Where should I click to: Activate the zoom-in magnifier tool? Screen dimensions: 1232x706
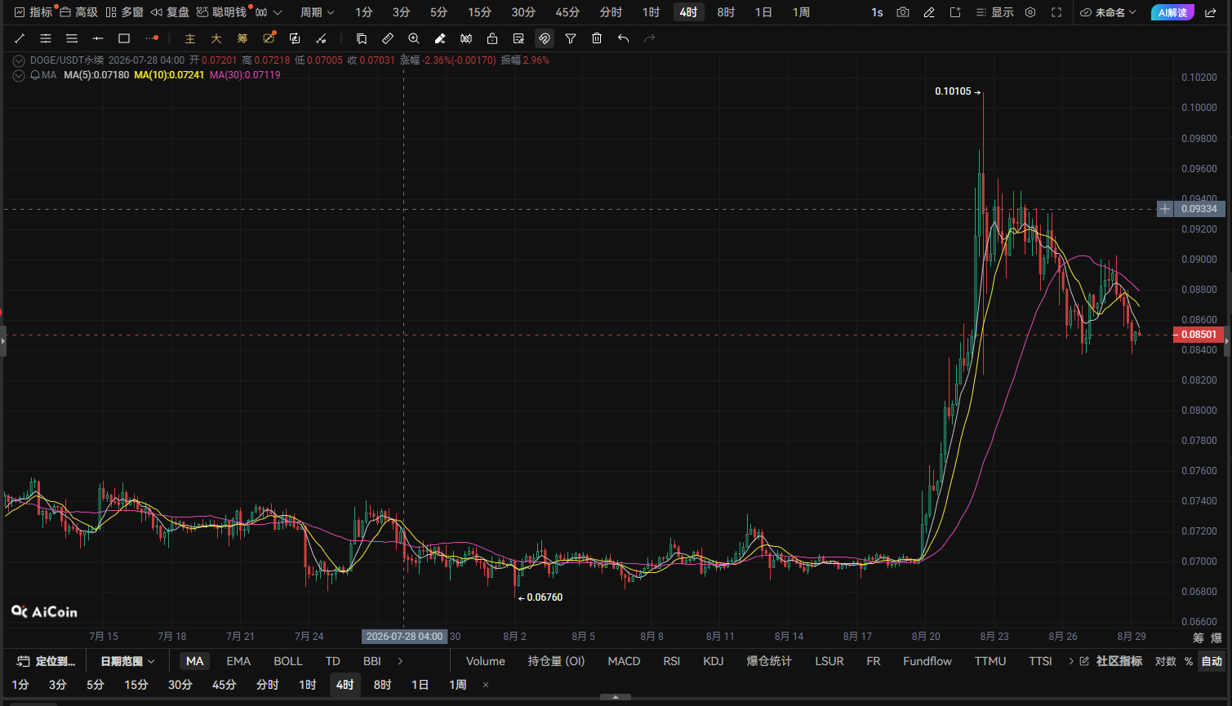pos(414,38)
